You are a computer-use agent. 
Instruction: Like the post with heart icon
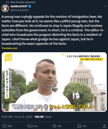[x=54, y=126]
